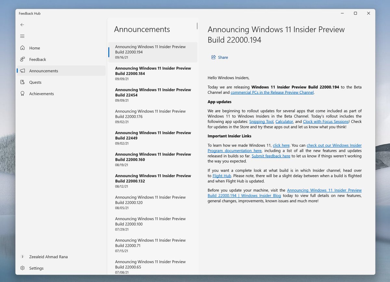
Task: Click the article title Build 22000.194 heading
Action: pos(276,34)
